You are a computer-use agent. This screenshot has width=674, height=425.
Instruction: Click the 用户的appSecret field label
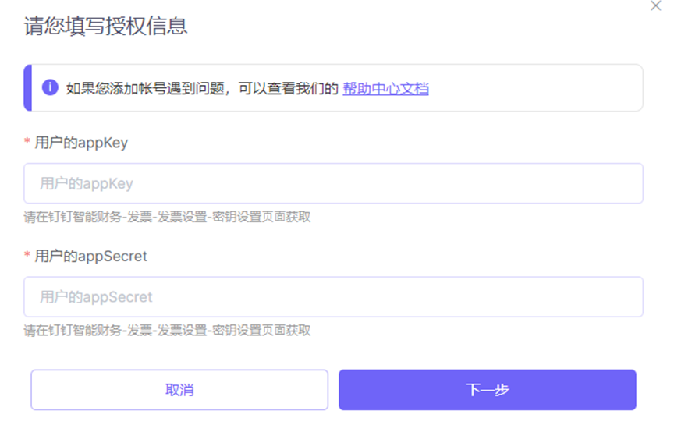coord(90,256)
